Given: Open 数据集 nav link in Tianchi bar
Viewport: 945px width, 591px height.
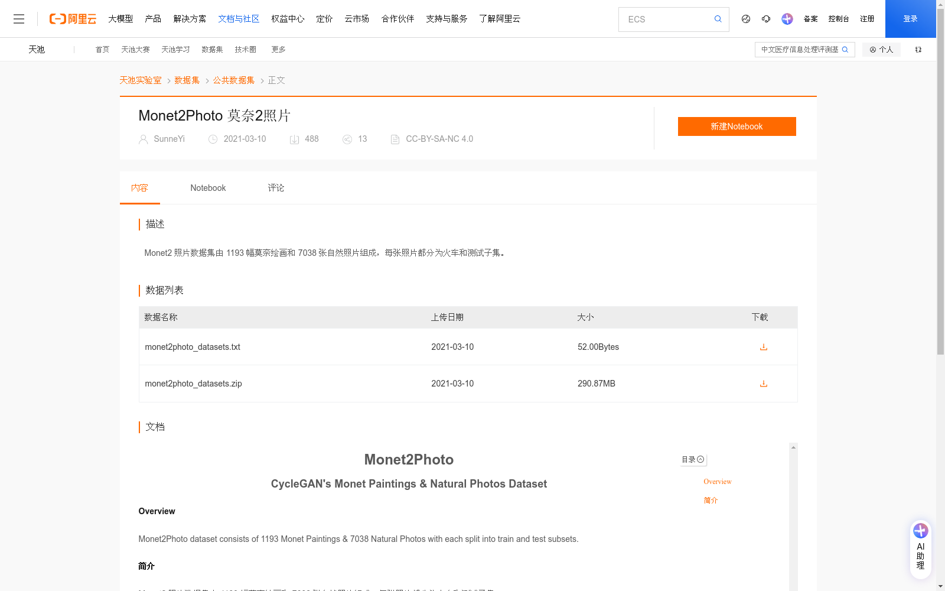Looking at the screenshot, I should [212, 50].
